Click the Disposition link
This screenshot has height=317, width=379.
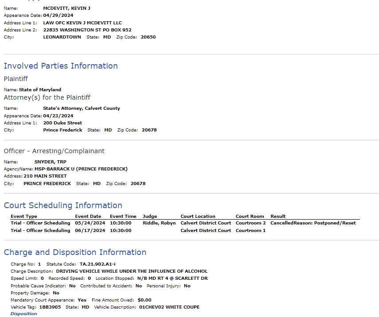click(24, 313)
